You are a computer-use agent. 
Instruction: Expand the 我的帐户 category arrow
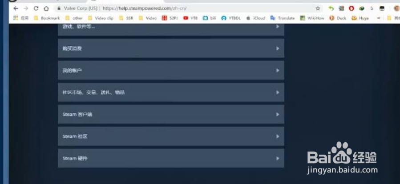278,70
